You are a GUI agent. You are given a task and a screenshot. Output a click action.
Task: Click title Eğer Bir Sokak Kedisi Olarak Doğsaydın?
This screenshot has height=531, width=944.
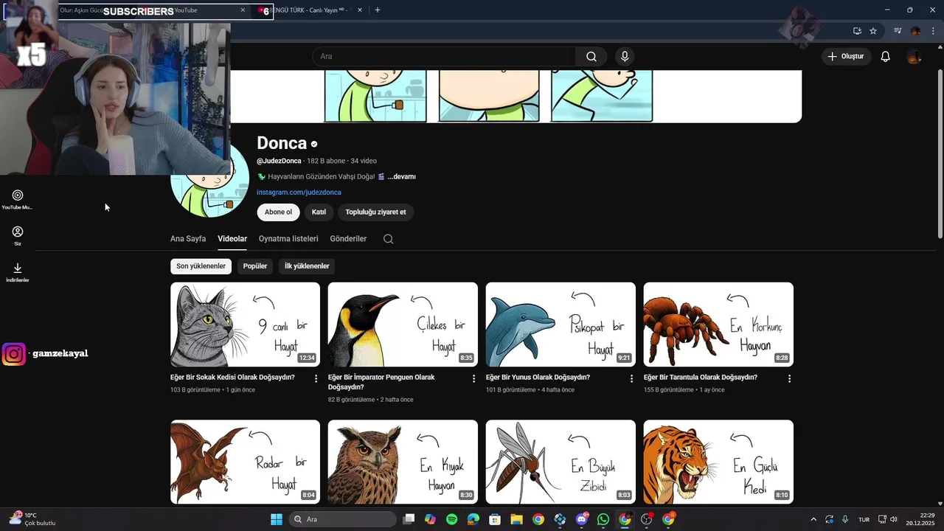point(232,378)
